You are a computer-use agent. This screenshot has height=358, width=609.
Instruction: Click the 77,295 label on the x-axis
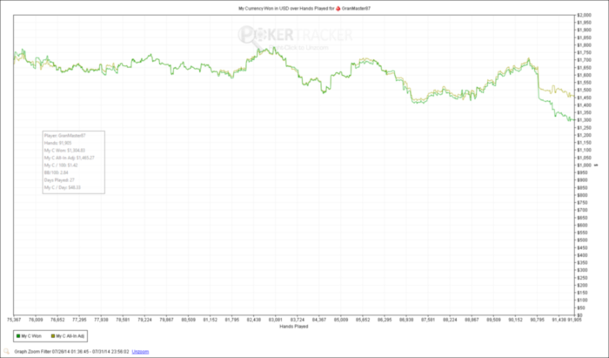[x=79, y=320]
